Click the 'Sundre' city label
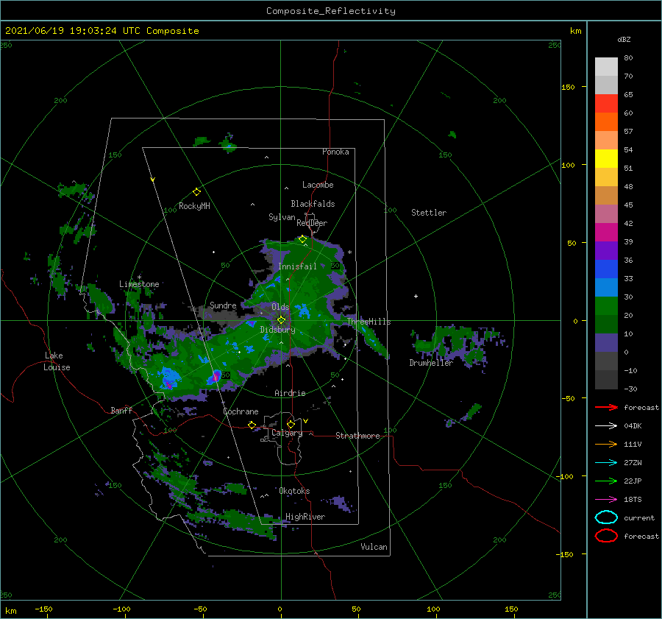The image size is (662, 619). tap(223, 305)
